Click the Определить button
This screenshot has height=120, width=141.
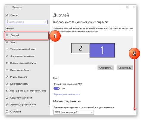coord(105,68)
